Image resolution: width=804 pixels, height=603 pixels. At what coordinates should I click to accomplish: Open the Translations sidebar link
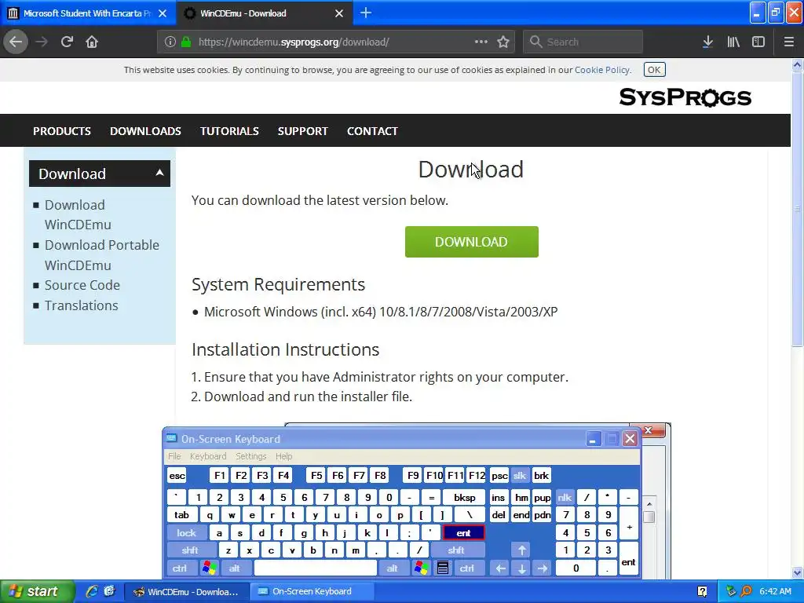pos(81,305)
